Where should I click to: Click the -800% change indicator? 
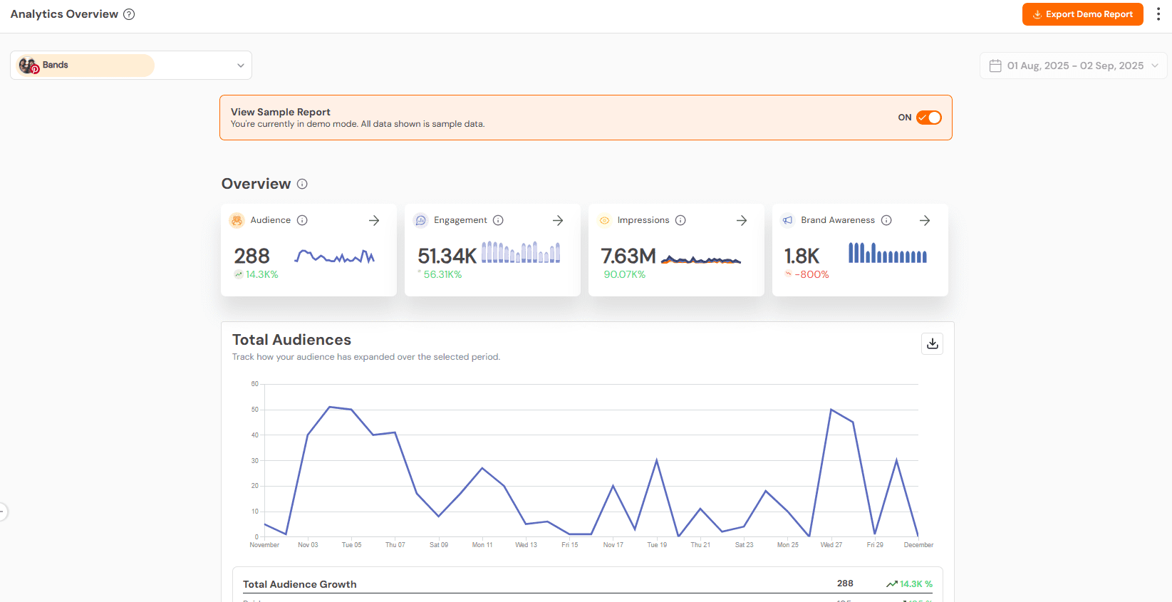pos(811,274)
